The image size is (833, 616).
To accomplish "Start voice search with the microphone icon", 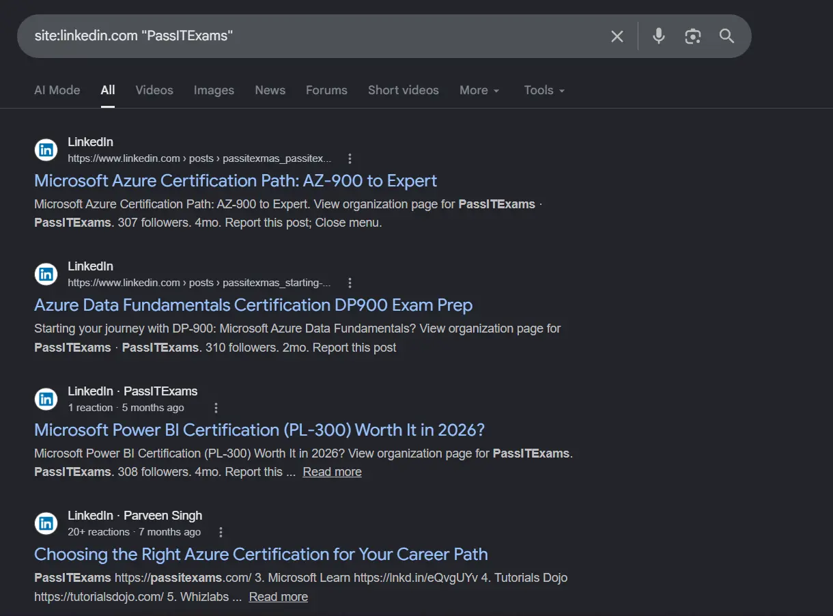I will click(659, 36).
